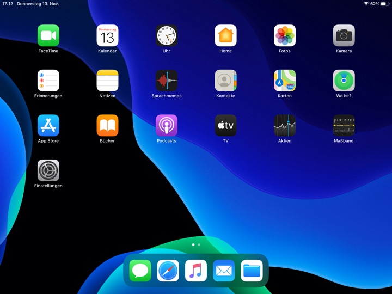The height and width of the screenshot is (294, 392).
Task: Open the Erinnerungen app
Action: [48, 81]
